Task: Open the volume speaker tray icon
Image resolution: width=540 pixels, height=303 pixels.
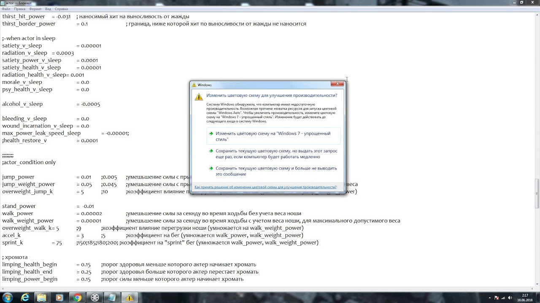Action: pos(511,298)
